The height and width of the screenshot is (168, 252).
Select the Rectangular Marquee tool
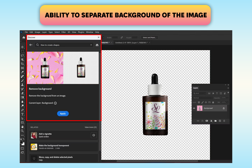coord(22,51)
